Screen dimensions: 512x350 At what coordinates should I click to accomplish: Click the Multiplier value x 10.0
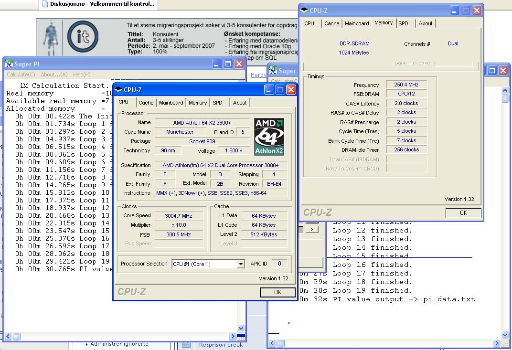click(x=179, y=225)
